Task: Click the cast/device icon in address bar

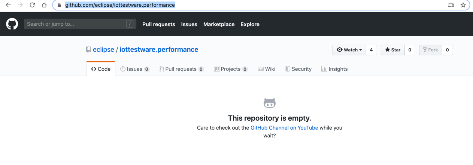Action: click(x=451, y=5)
